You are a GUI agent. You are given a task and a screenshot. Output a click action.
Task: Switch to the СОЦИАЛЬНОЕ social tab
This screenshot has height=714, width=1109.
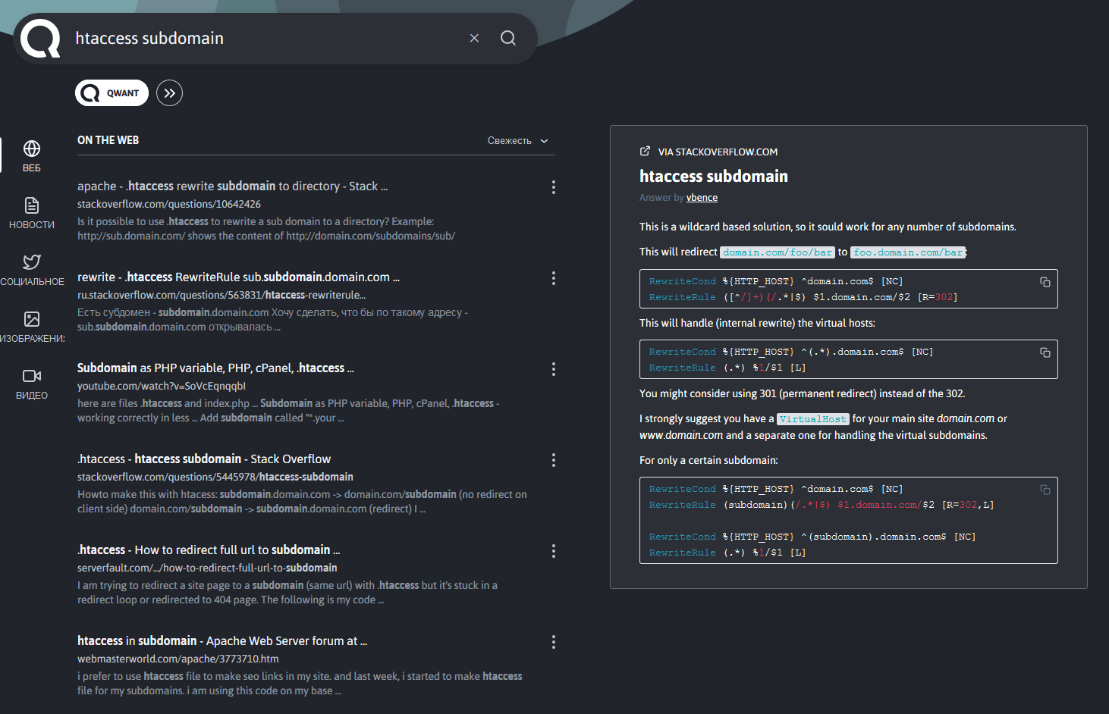[x=32, y=270]
